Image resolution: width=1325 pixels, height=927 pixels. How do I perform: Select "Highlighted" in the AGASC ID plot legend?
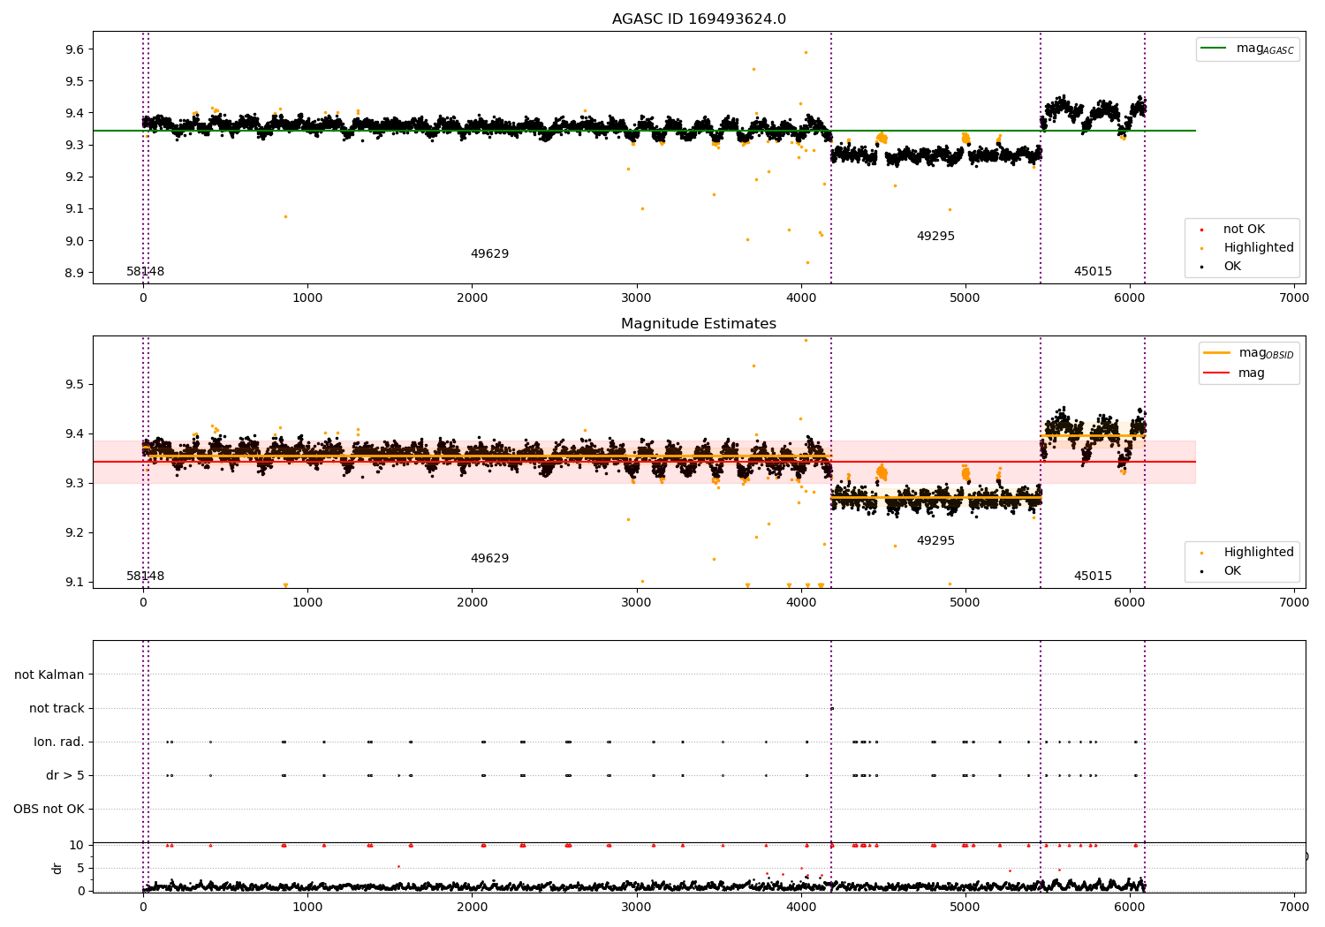(x=1248, y=248)
